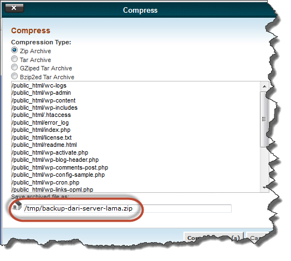291x261 pixels.
Task: Click the /public_html/wc-logs entry
Action: coord(39,85)
